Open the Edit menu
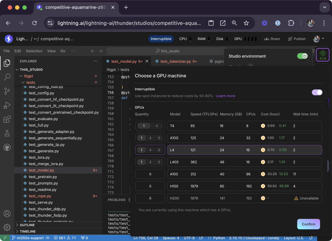 tap(18, 51)
